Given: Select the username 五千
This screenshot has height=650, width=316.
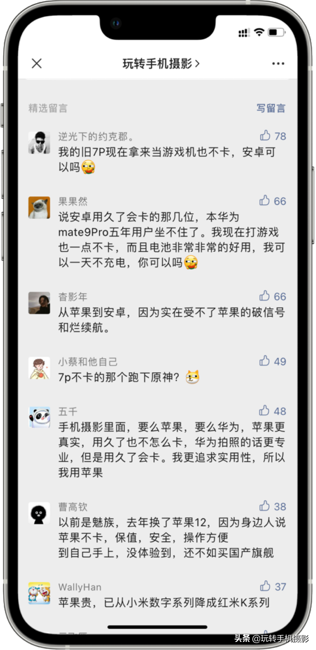Looking at the screenshot, I should point(68,411).
